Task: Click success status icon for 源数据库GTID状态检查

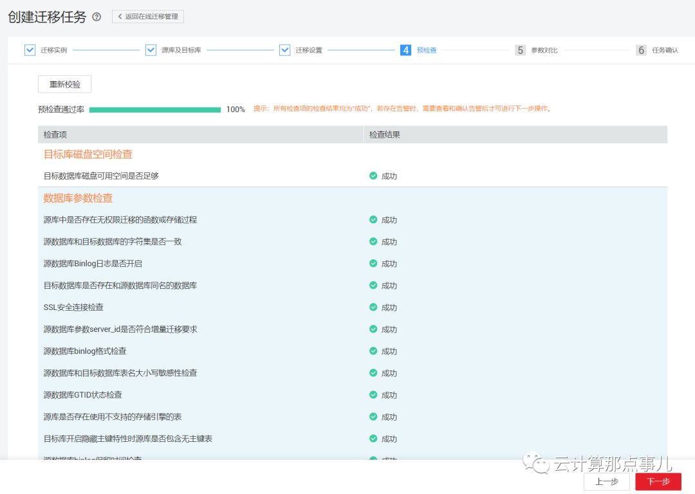Action: click(x=373, y=395)
